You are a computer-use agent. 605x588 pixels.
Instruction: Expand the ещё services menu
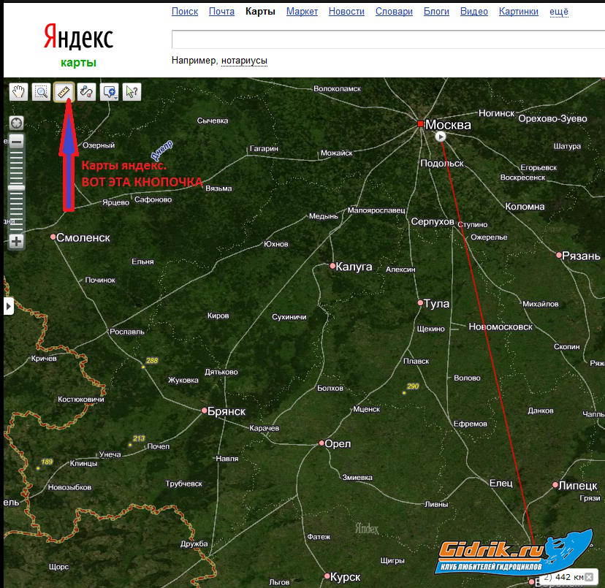coord(558,12)
